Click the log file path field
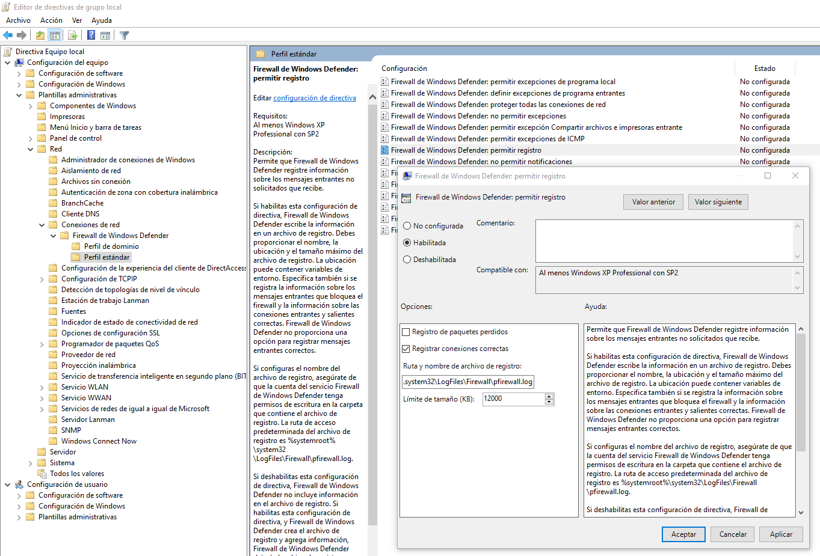This screenshot has height=556, width=820. pos(467,380)
